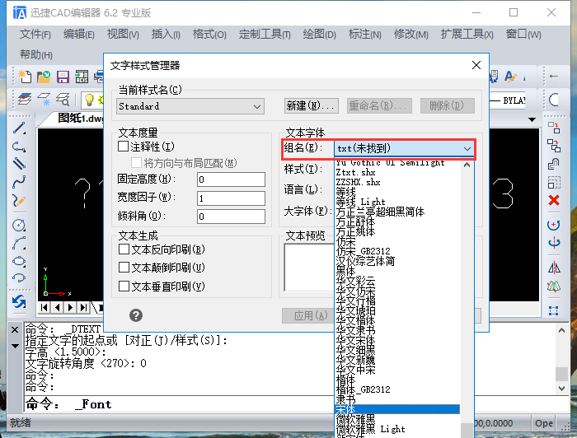577x438 pixels.
Task: Click the layer search magnifier icon
Action: coord(63,100)
